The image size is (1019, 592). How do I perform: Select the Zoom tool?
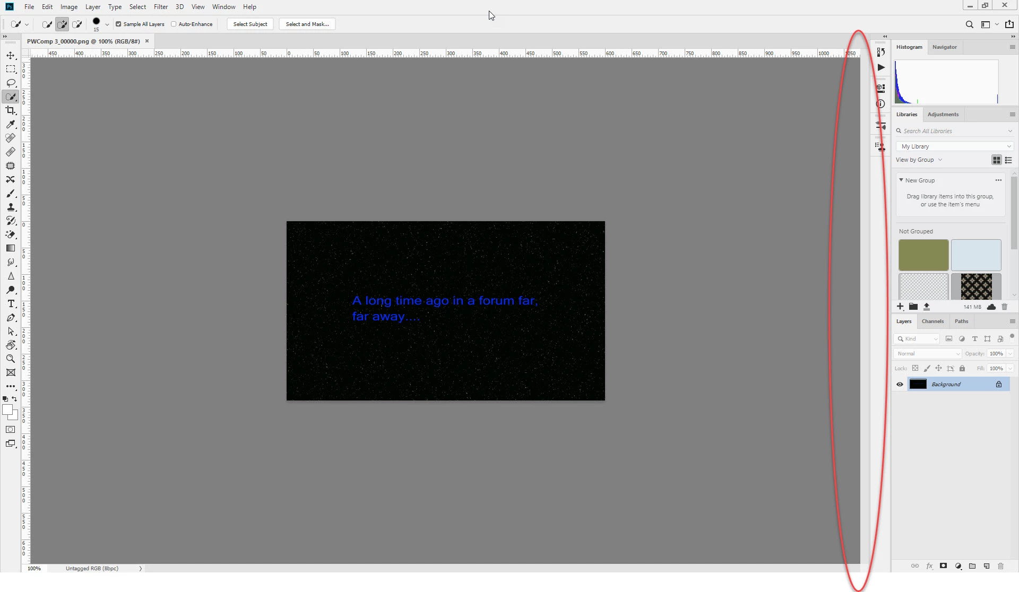click(11, 359)
